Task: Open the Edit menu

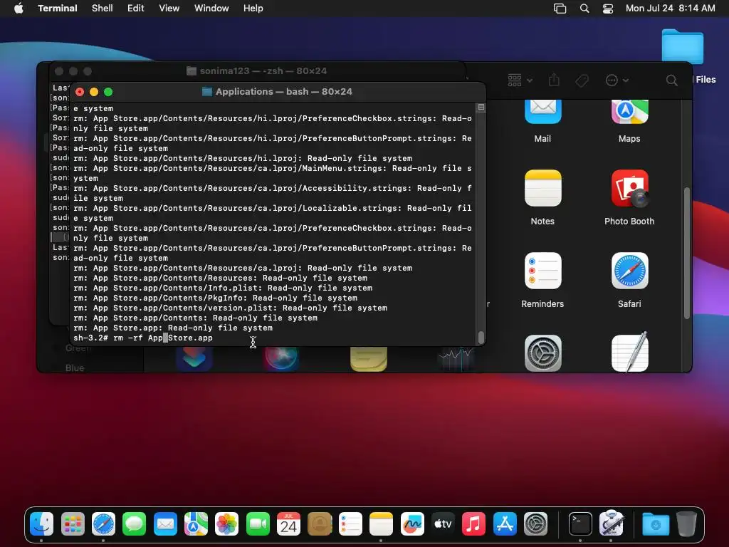Action: tap(135, 8)
